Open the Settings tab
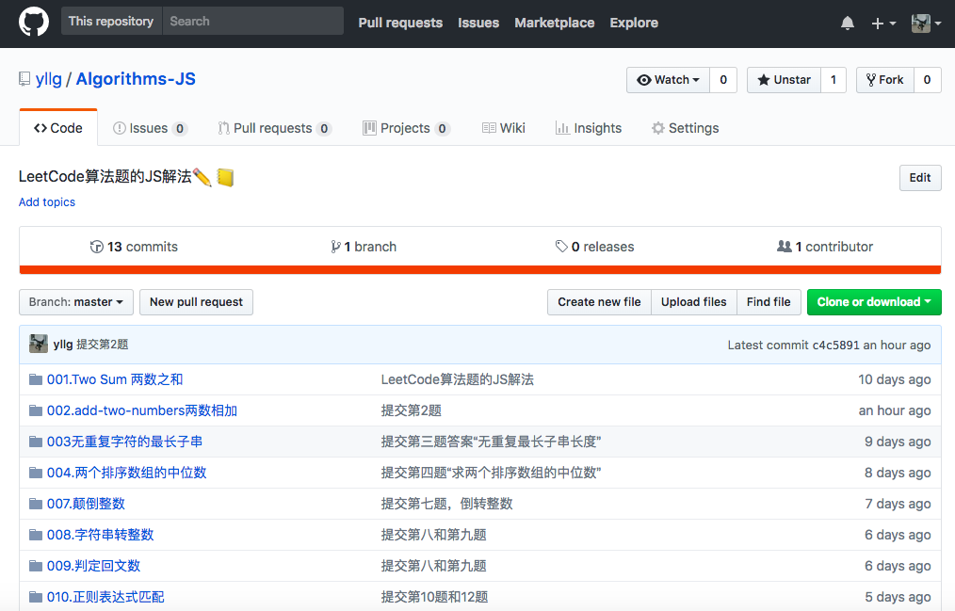This screenshot has width=955, height=611. pos(686,128)
